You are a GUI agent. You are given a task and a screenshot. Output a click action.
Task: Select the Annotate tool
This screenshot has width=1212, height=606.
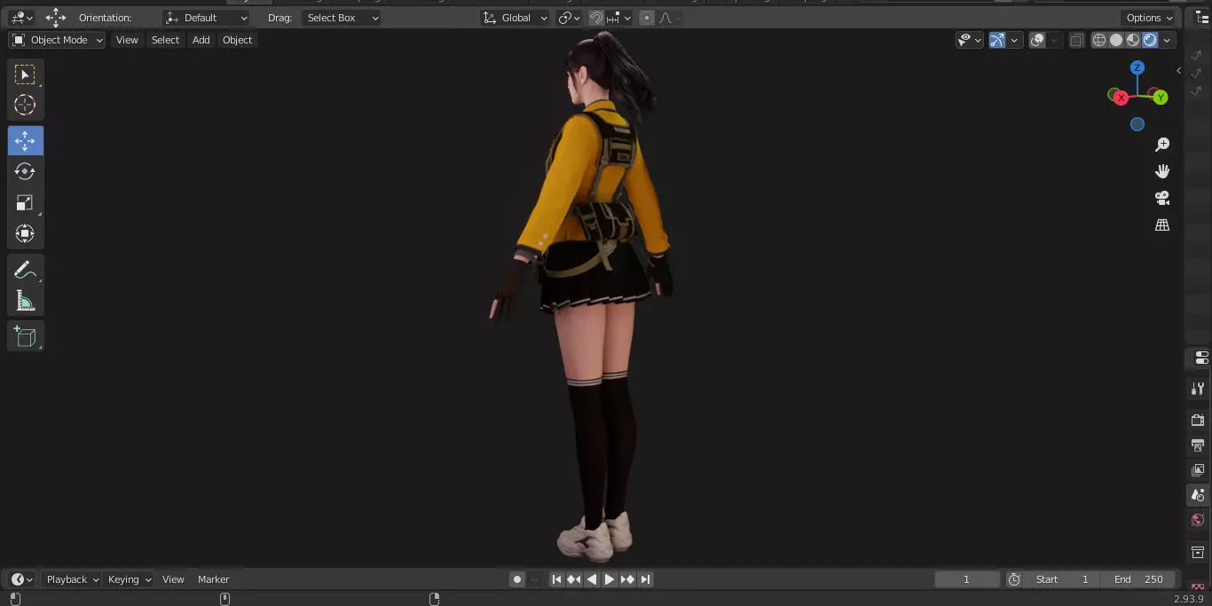(25, 271)
